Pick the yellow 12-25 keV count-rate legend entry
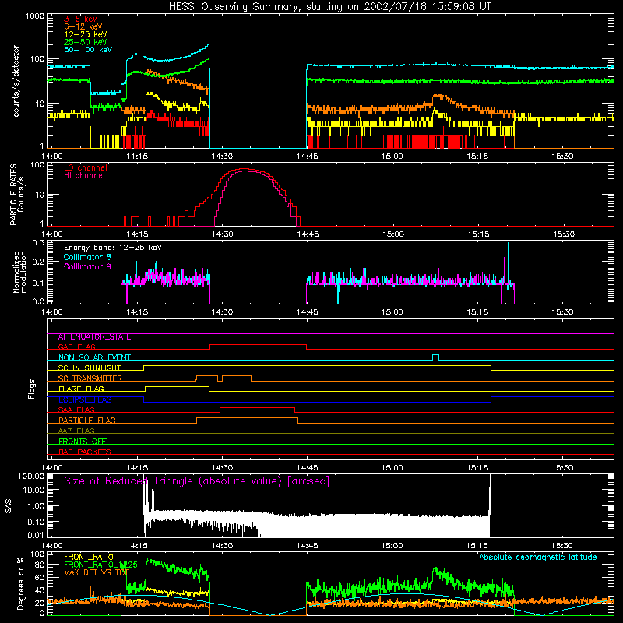This screenshot has height=623, width=623. (x=86, y=34)
